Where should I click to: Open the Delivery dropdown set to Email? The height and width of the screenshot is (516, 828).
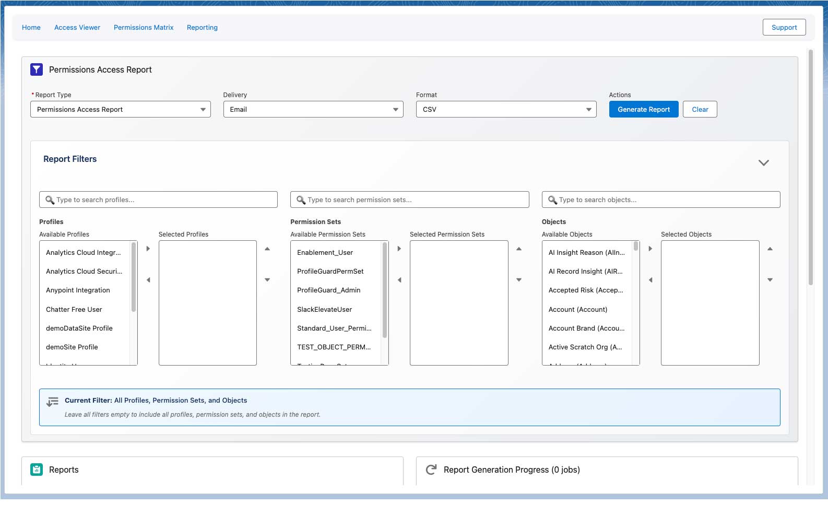tap(313, 109)
